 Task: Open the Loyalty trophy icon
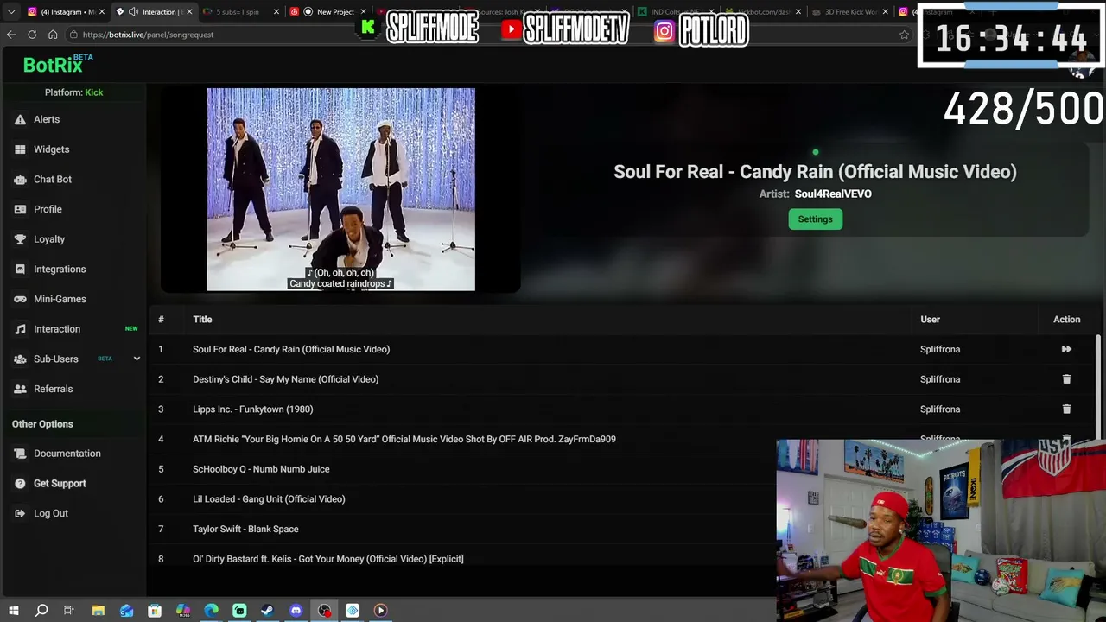(x=20, y=239)
